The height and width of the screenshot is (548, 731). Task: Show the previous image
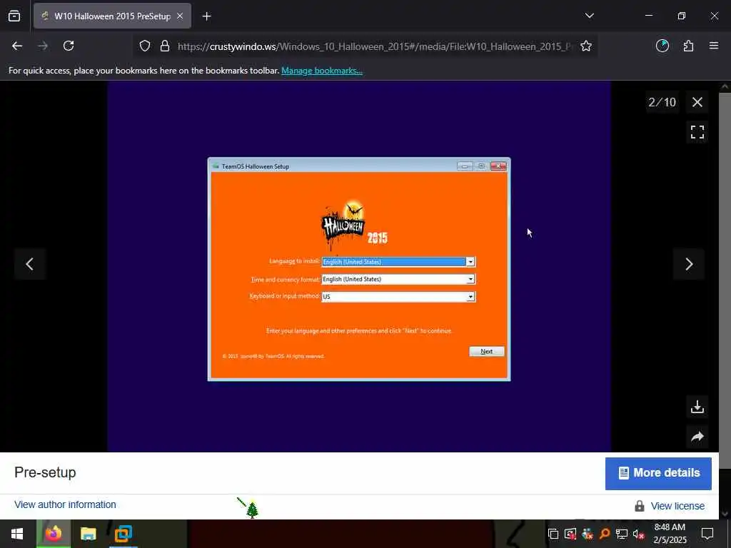[30, 264]
